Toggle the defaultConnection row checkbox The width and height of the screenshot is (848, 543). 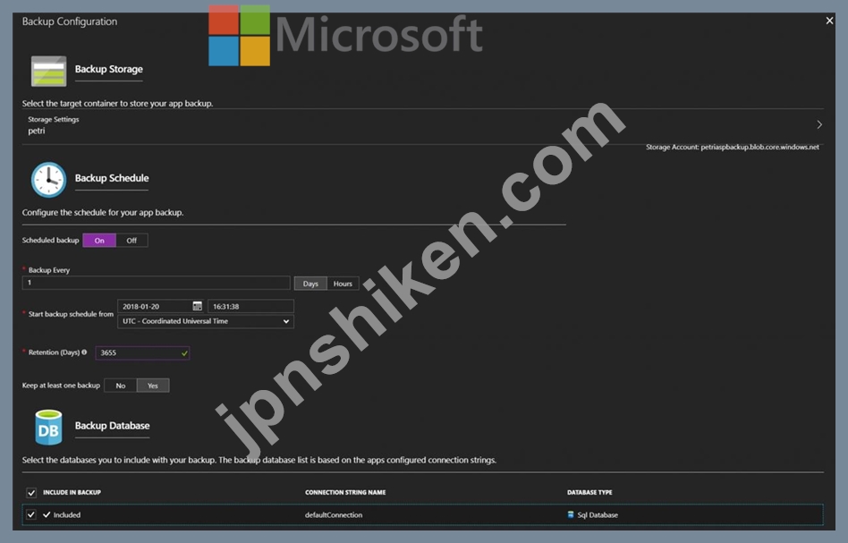pos(31,515)
